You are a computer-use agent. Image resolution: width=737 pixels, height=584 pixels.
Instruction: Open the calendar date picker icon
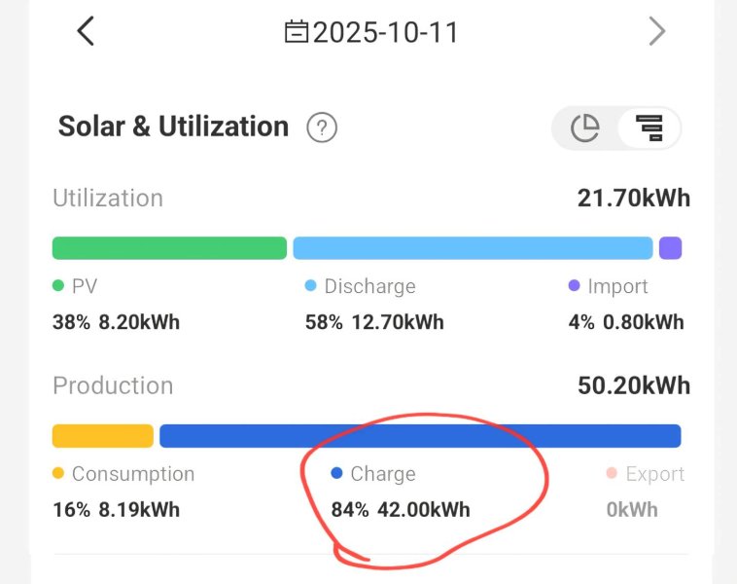[296, 32]
